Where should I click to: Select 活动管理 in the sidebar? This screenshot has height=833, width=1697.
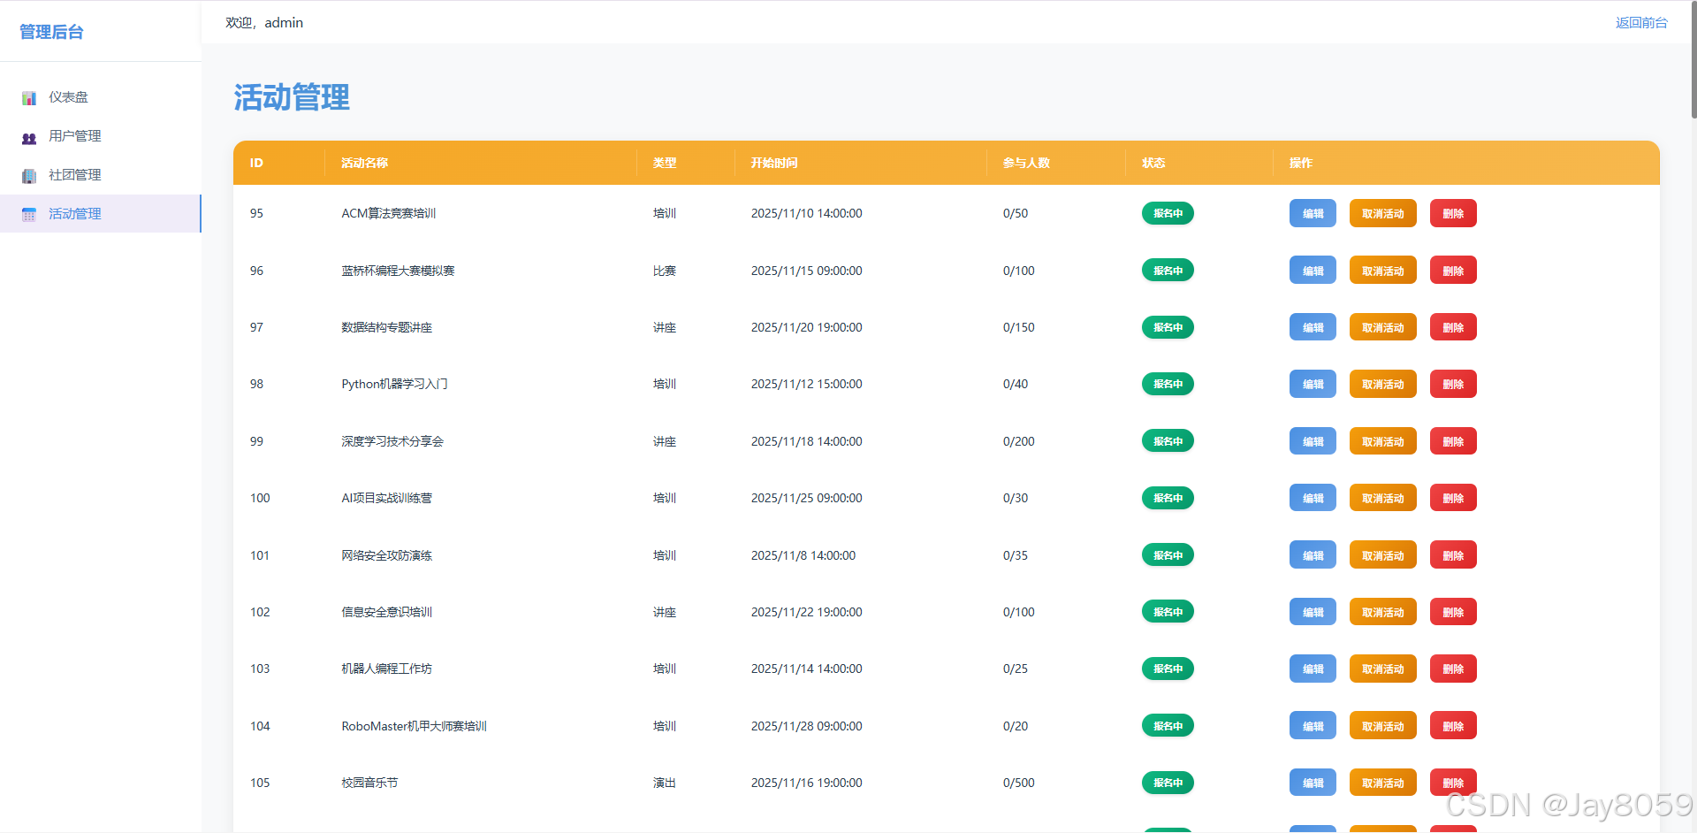point(101,214)
